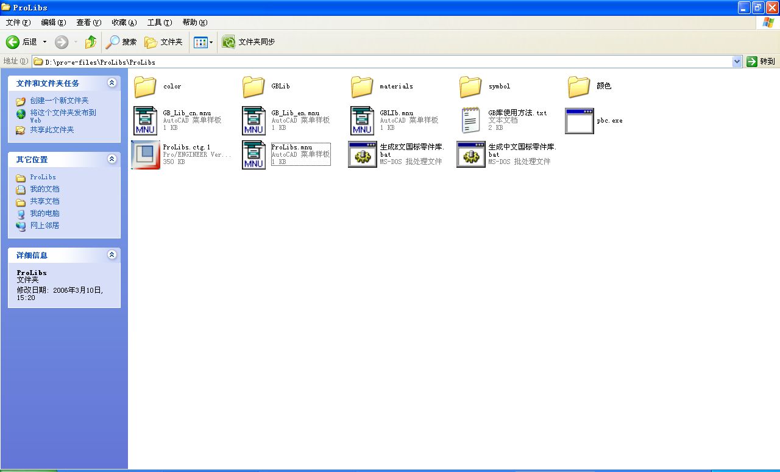Click the GB库使用方法.txt file name
780x472 pixels.
pos(517,113)
